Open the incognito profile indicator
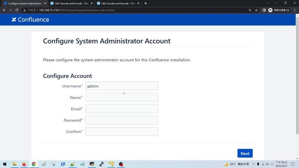The image size is (299, 168). click(x=279, y=10)
